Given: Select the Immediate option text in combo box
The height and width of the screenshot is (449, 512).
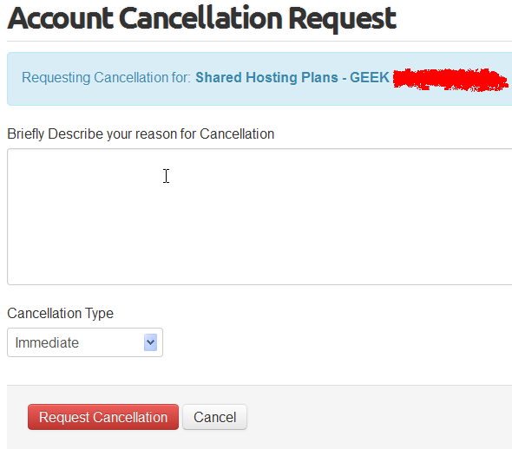Looking at the screenshot, I should 47,343.
